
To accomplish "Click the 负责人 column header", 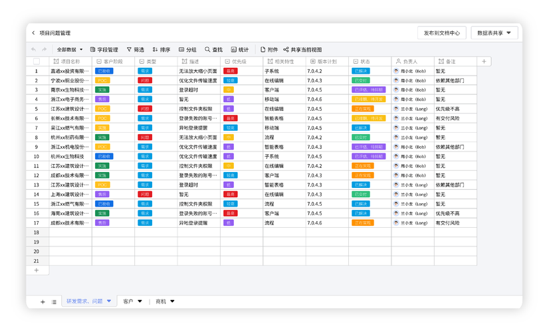I will tap(413, 61).
